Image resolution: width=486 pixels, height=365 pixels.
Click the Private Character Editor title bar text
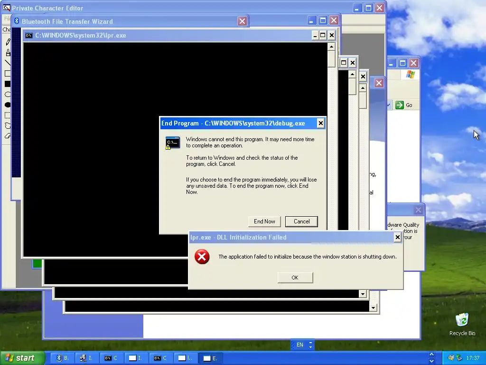pyautogui.click(x=47, y=8)
